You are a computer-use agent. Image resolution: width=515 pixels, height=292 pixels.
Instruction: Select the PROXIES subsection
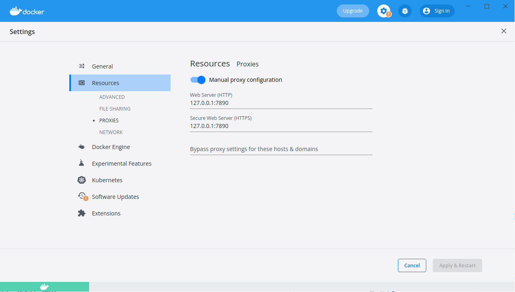pyautogui.click(x=109, y=121)
